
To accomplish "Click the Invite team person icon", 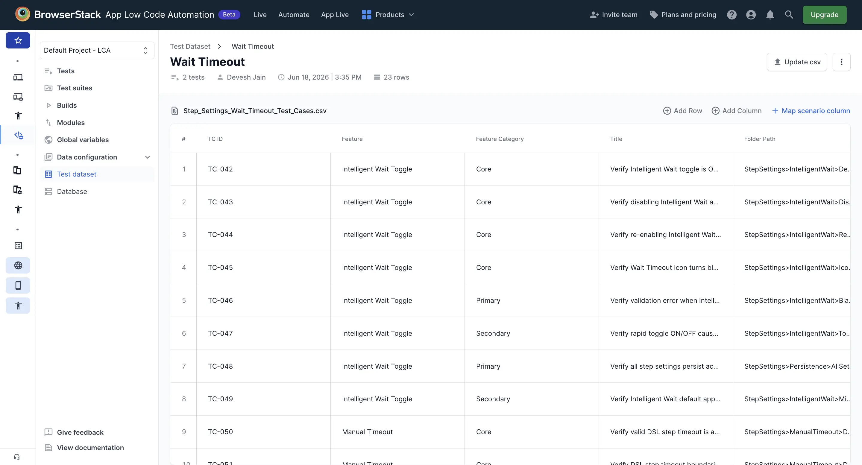I will pos(594,15).
